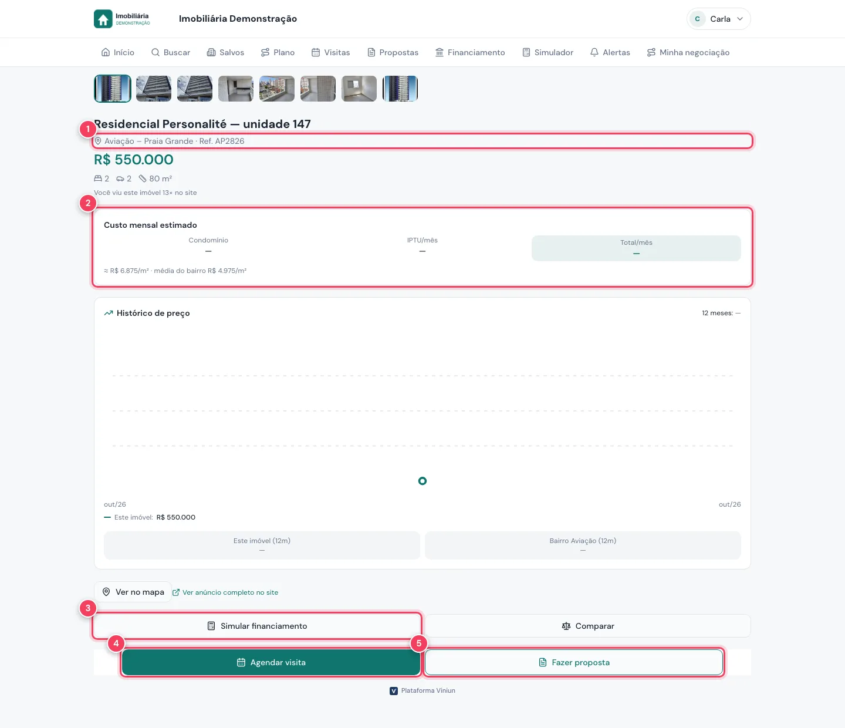845x728 pixels.
Task: Click the area ruler icon near 80 m²
Action: [x=143, y=178]
